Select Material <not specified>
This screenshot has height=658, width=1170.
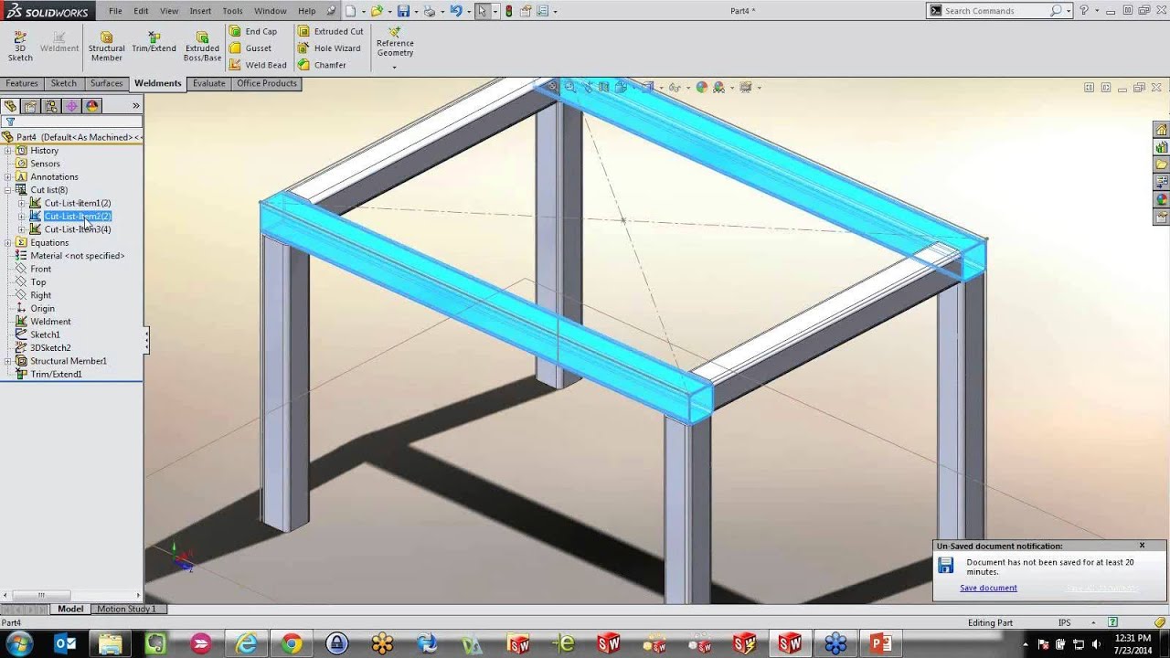[x=77, y=256]
